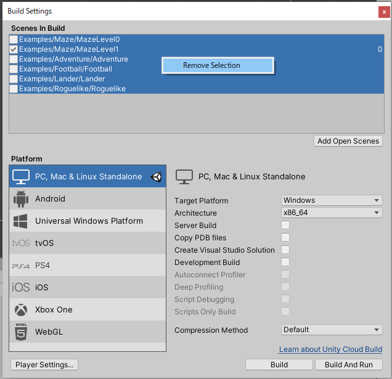This screenshot has height=379, width=392.
Task: Click the monitor icon in the settings header
Action: pyautogui.click(x=184, y=176)
